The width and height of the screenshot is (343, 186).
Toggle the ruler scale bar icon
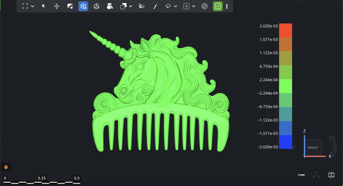pos(301,175)
